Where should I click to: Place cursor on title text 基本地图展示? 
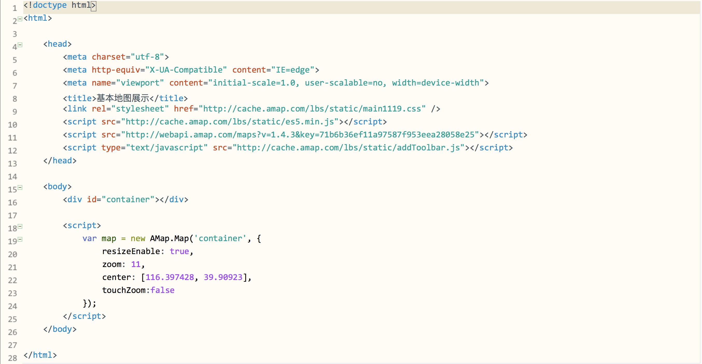[x=123, y=98]
